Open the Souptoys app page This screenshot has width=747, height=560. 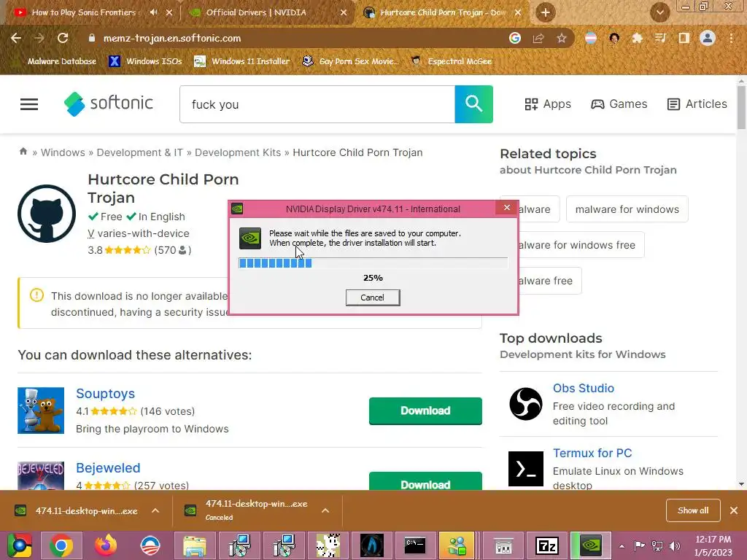point(105,394)
